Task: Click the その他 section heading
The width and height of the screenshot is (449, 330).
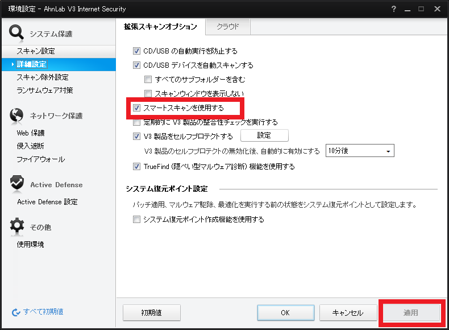Action: 40,228
